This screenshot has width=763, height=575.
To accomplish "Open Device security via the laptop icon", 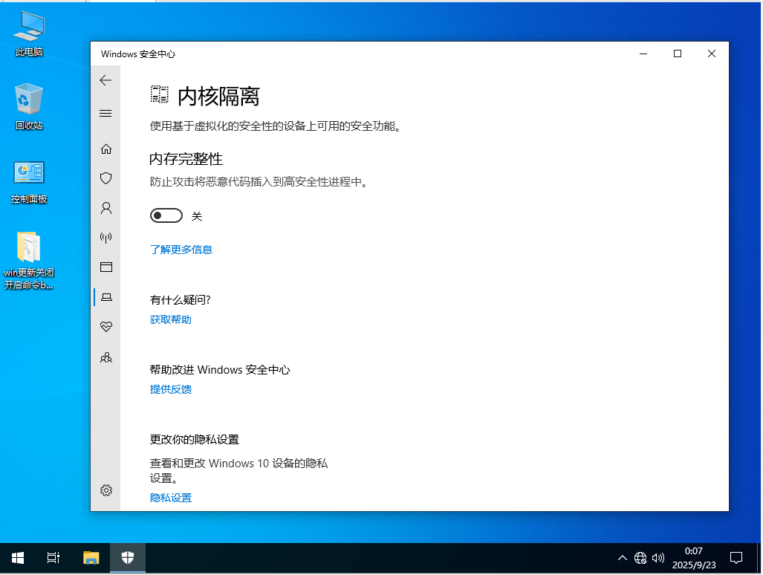I will (106, 296).
